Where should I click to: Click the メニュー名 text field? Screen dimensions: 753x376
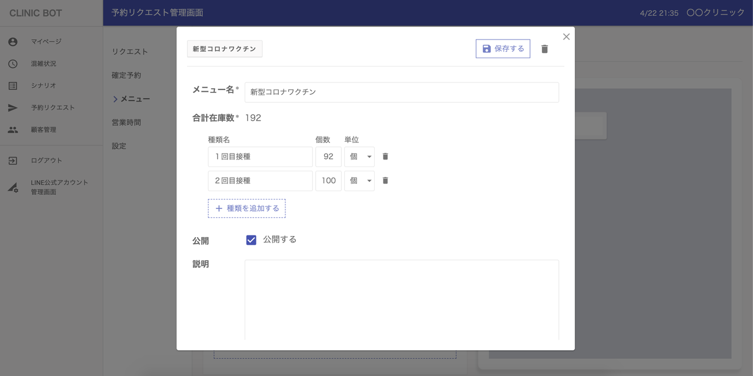pos(401,92)
